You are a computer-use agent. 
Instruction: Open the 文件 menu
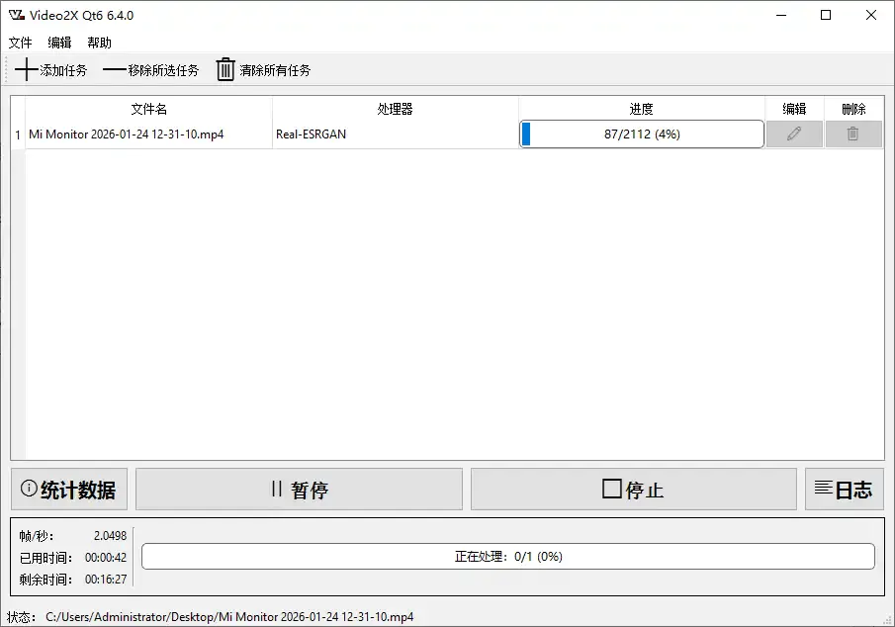tap(20, 43)
